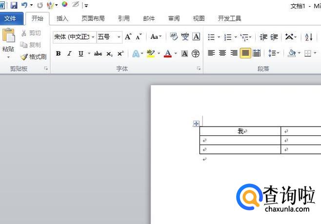Click the phonetic guide (wén) icon
Image resolution: width=321 pixels, height=224 pixels.
coord(185,37)
